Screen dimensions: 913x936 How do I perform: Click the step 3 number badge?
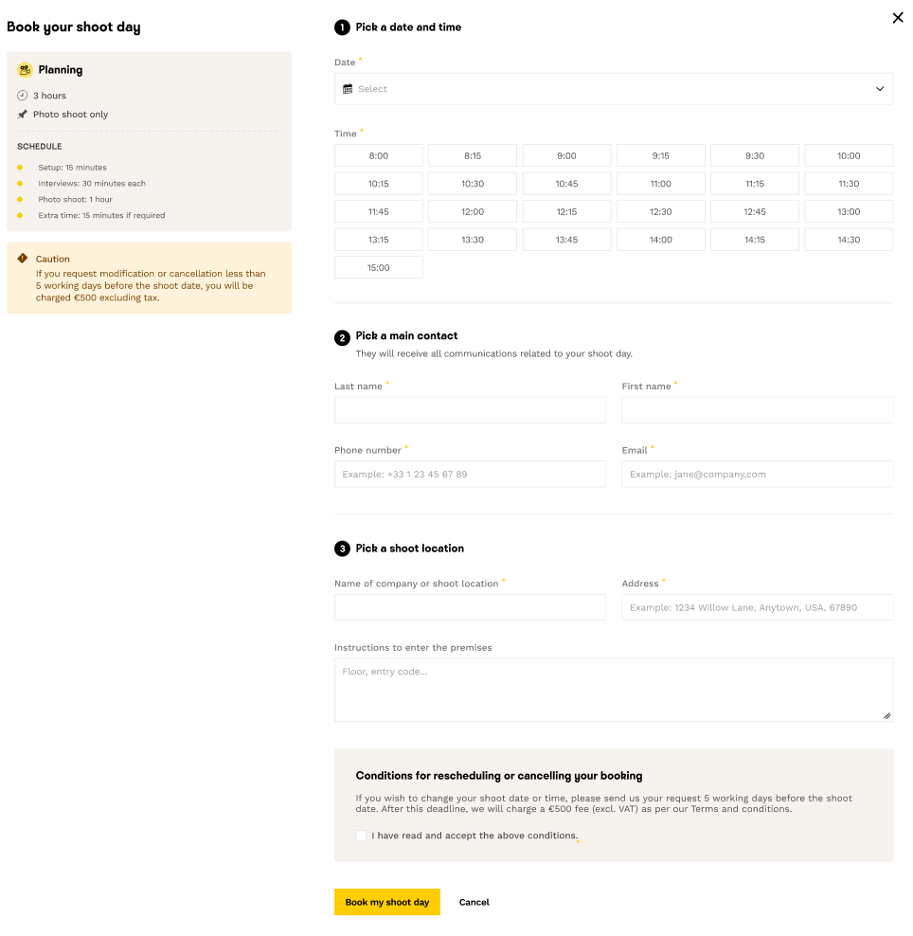point(342,549)
